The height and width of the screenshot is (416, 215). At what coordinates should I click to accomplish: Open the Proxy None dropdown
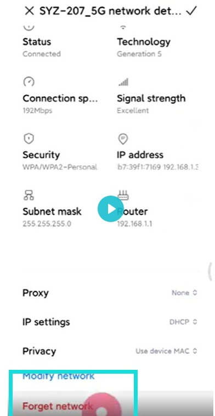pos(184,293)
